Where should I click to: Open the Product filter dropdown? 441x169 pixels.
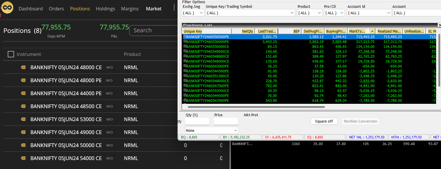tap(309, 13)
